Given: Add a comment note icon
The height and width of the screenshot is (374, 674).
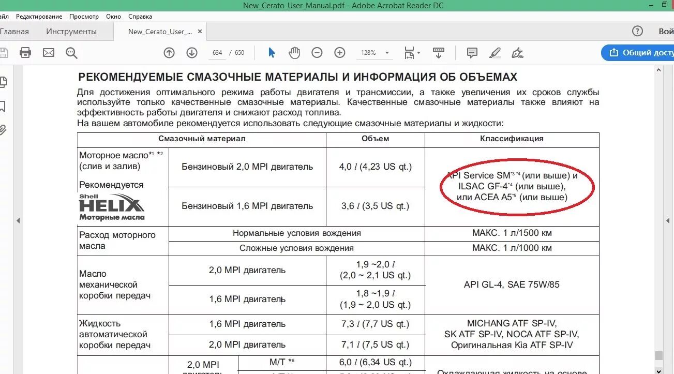Looking at the screenshot, I should (472, 52).
